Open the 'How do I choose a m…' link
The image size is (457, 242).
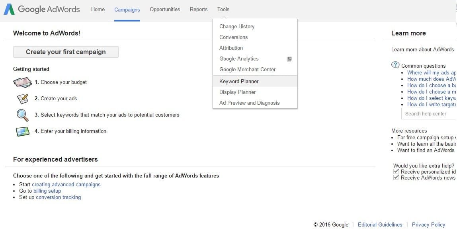432,92
